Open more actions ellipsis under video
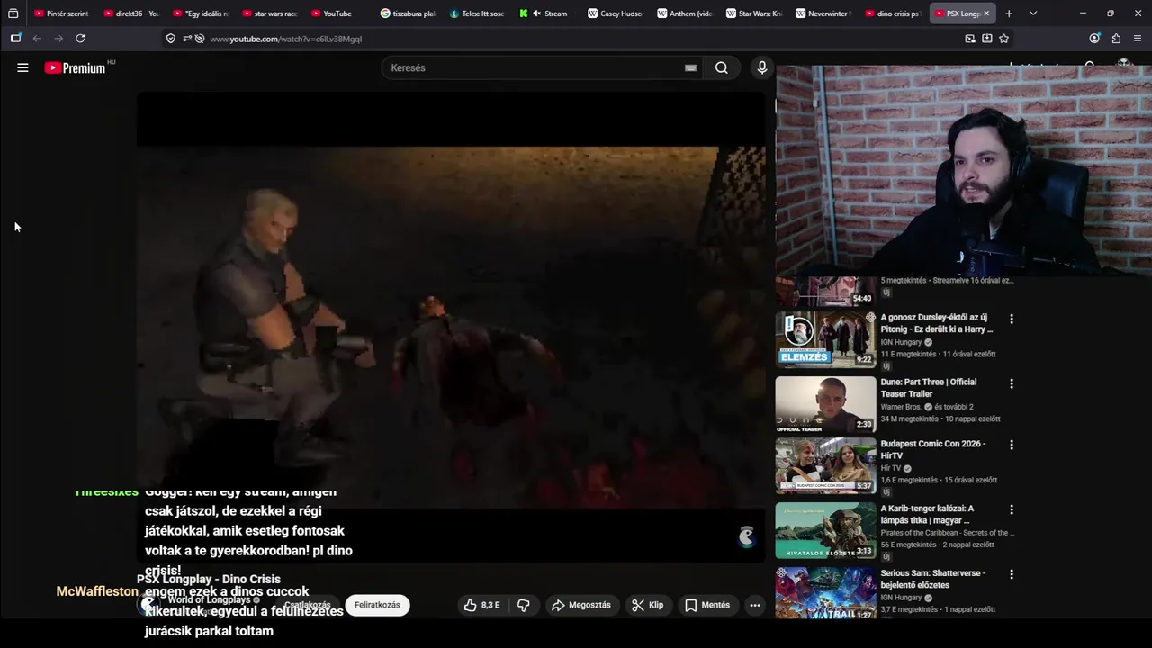Viewport: 1152px width, 648px height. pos(755,605)
